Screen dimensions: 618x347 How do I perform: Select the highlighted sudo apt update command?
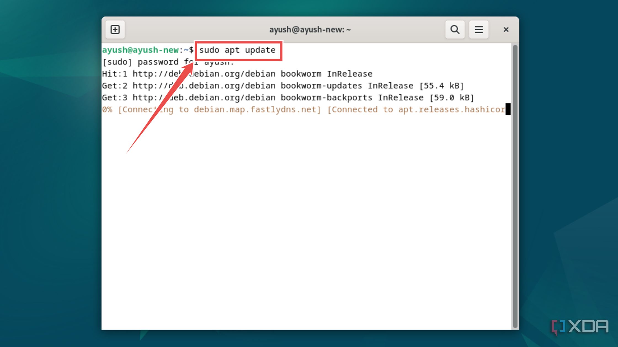click(237, 50)
